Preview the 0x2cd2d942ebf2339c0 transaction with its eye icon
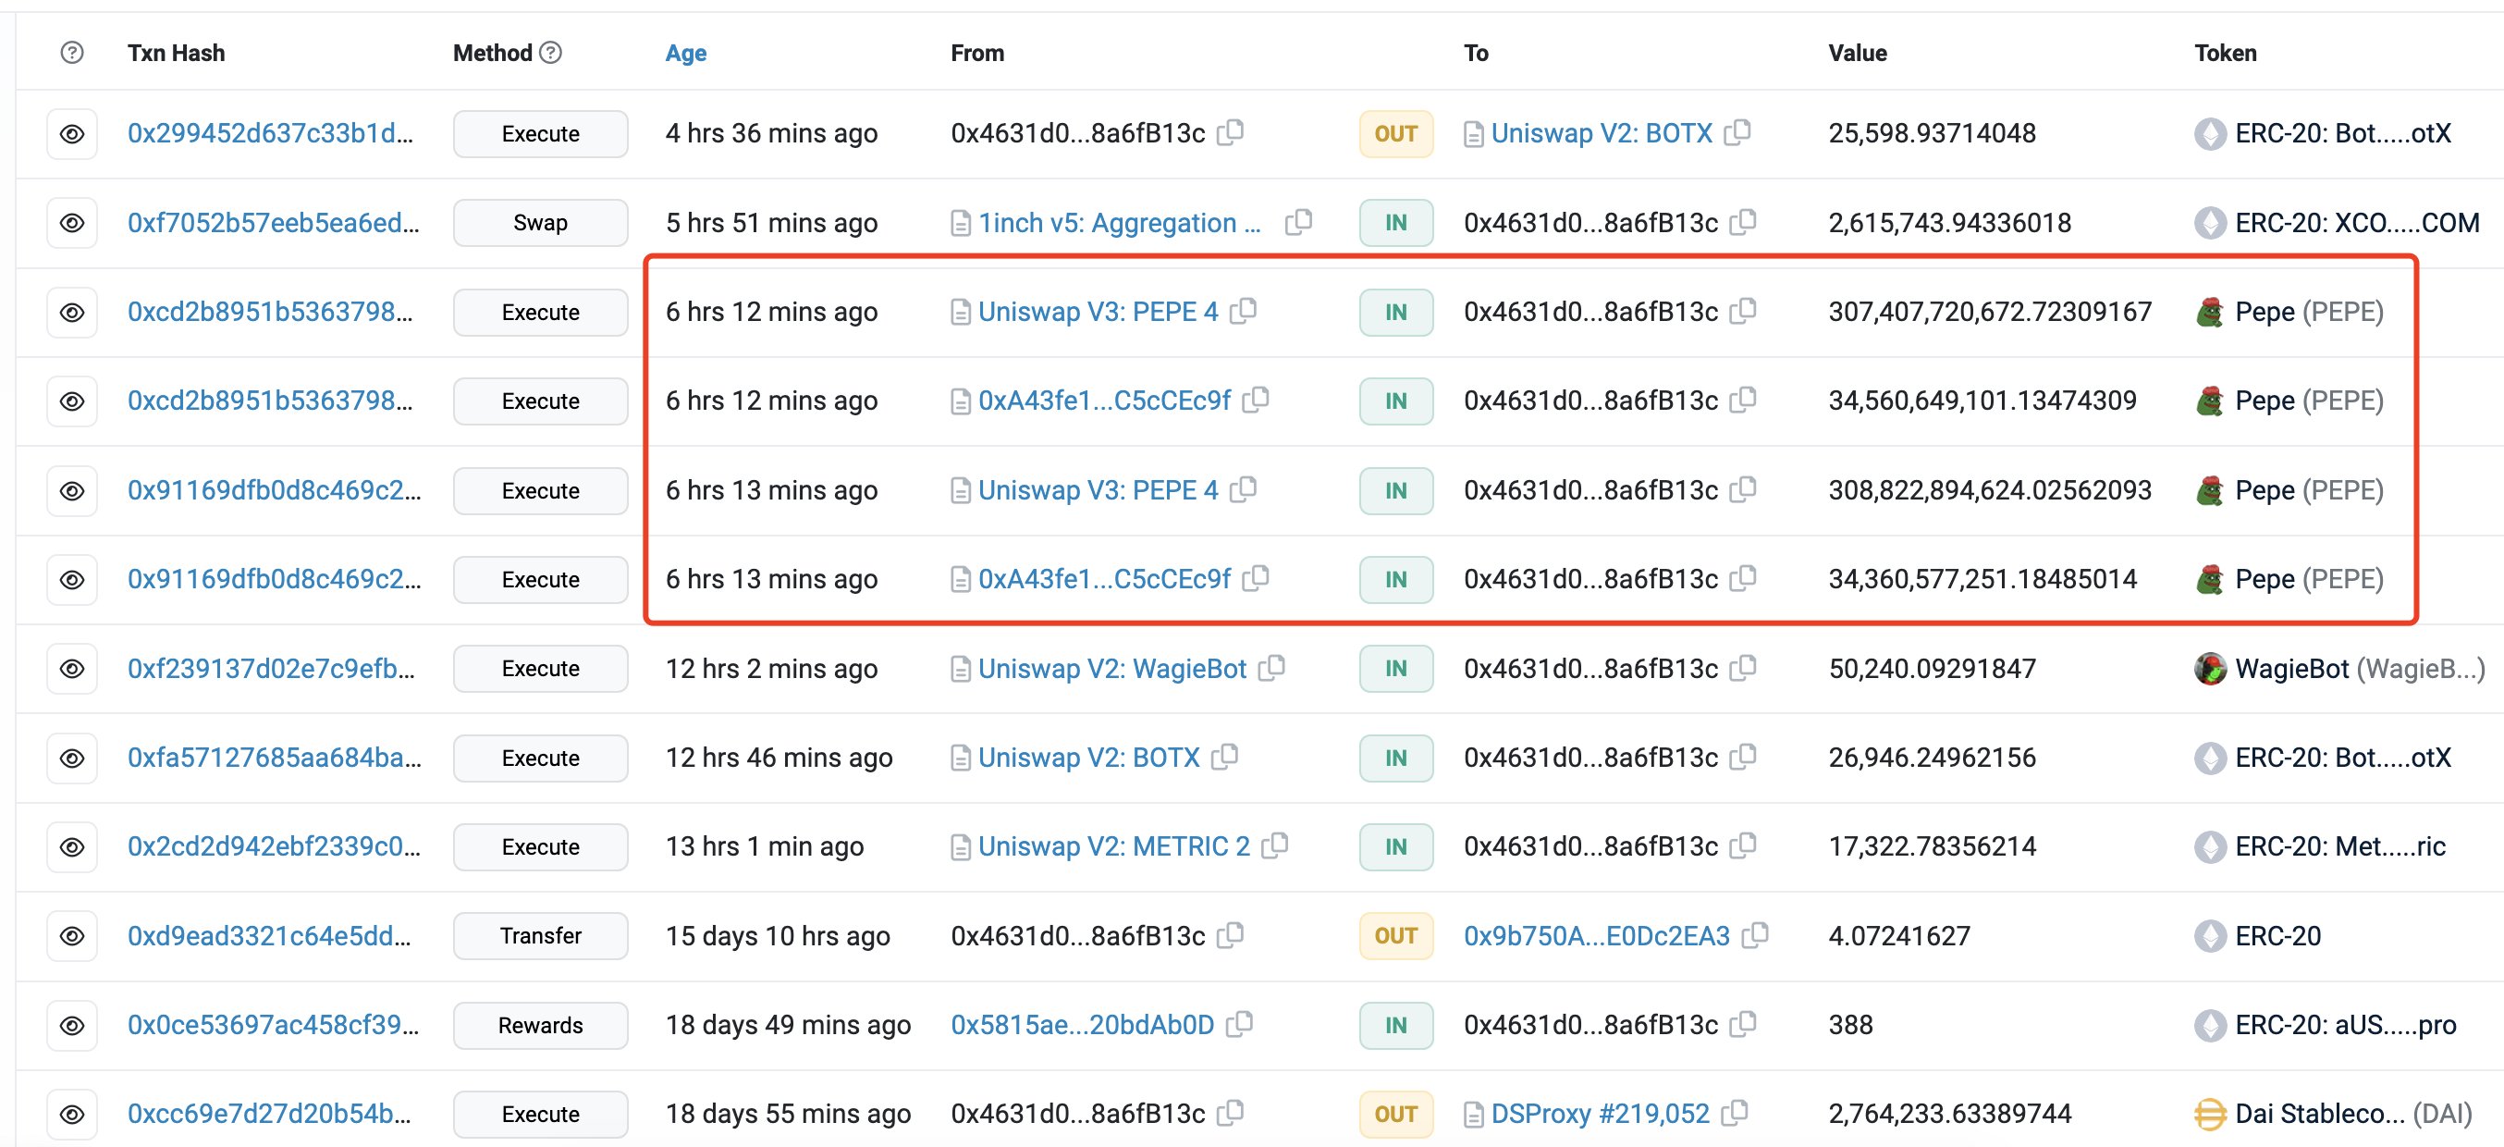Image resolution: width=2504 pixels, height=1147 pixels. click(x=72, y=846)
